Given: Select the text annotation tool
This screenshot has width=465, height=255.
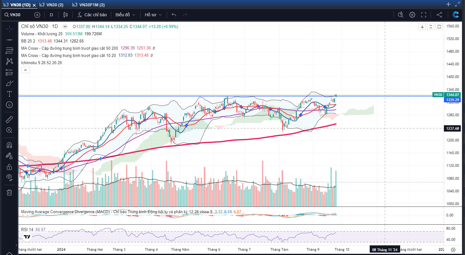Looking at the screenshot, I should 9,94.
